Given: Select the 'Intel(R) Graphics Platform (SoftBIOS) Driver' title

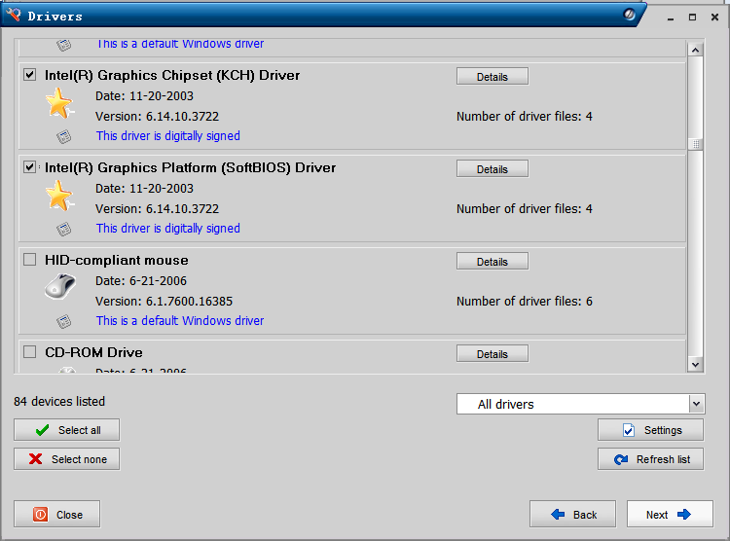Looking at the screenshot, I should (191, 167).
